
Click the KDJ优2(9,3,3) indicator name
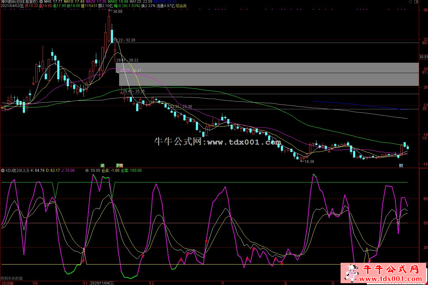click(x=17, y=171)
